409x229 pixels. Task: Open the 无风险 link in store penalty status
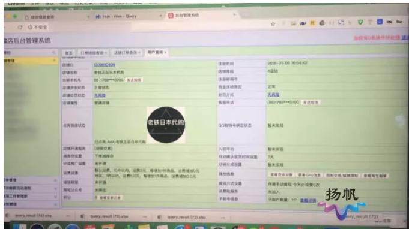tap(100, 95)
